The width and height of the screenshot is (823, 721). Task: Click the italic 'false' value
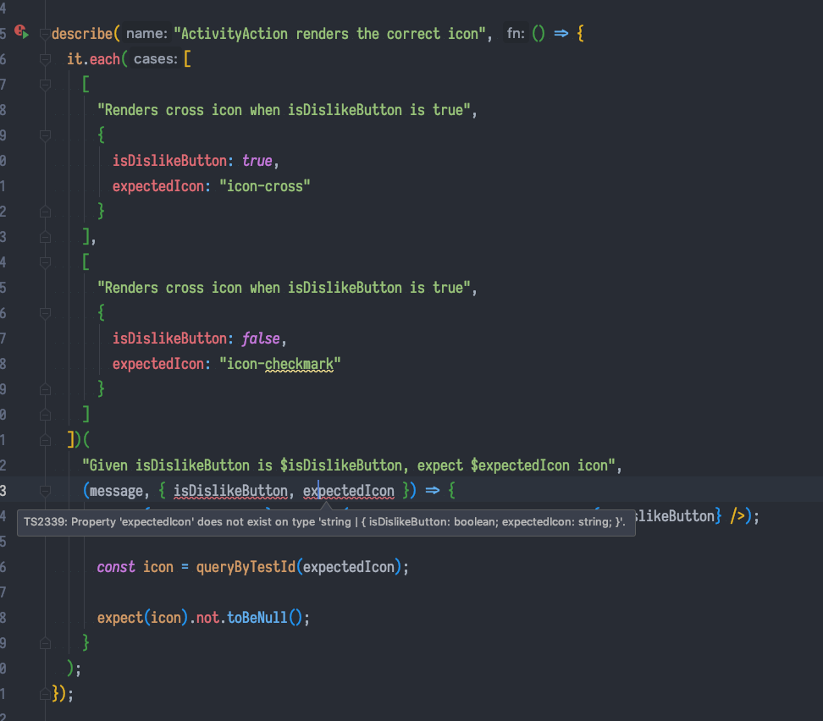click(x=261, y=338)
